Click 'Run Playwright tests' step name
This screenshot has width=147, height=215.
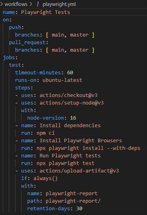click(70, 156)
